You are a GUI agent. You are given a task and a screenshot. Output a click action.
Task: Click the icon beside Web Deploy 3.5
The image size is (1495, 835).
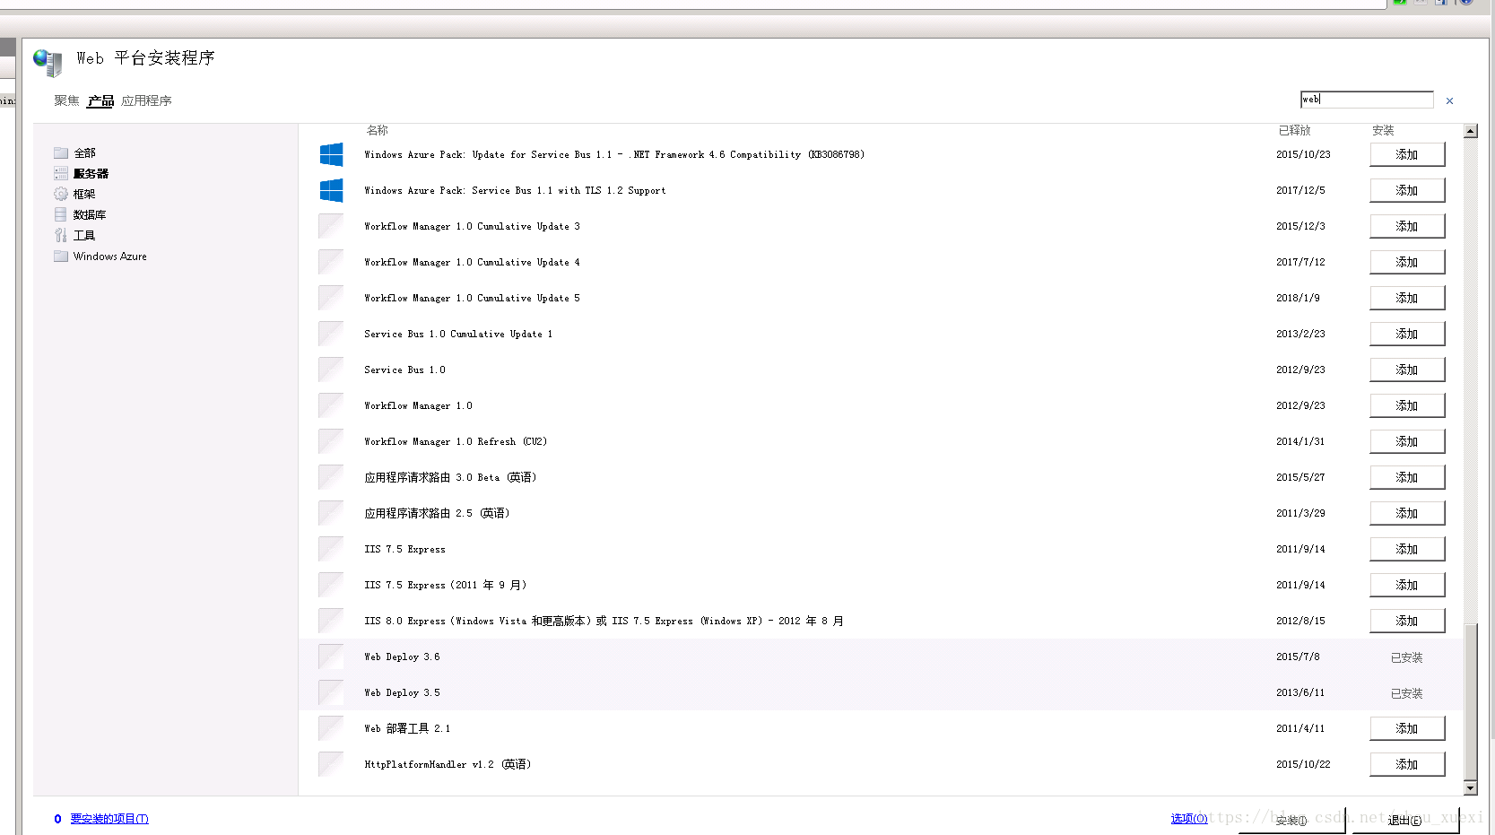(x=331, y=692)
